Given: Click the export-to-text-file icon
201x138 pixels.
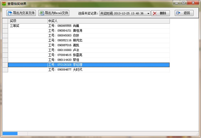Looking at the screenshot, I should (x=10, y=13).
